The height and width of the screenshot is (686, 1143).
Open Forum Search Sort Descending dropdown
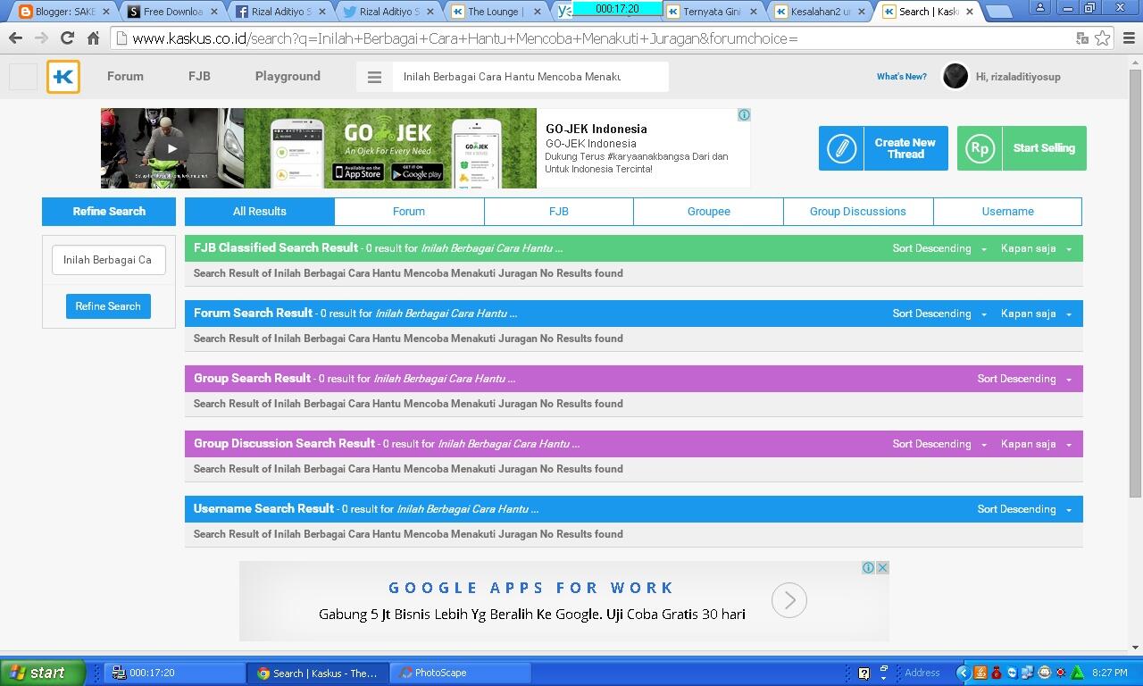point(939,314)
